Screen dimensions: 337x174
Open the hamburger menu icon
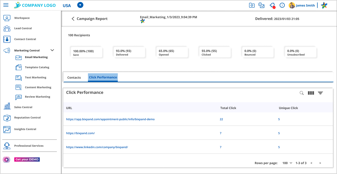coord(6,5)
